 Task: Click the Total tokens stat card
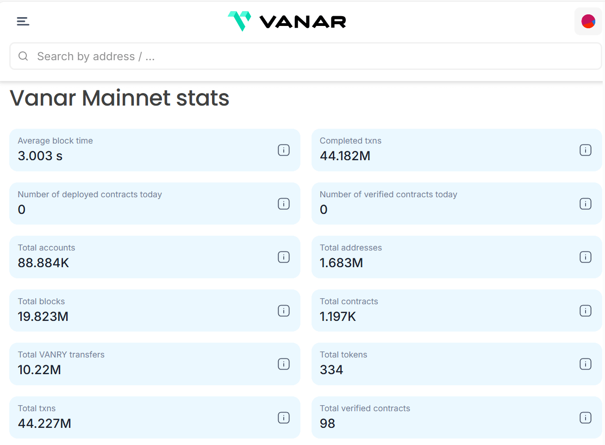pyautogui.click(x=440, y=364)
